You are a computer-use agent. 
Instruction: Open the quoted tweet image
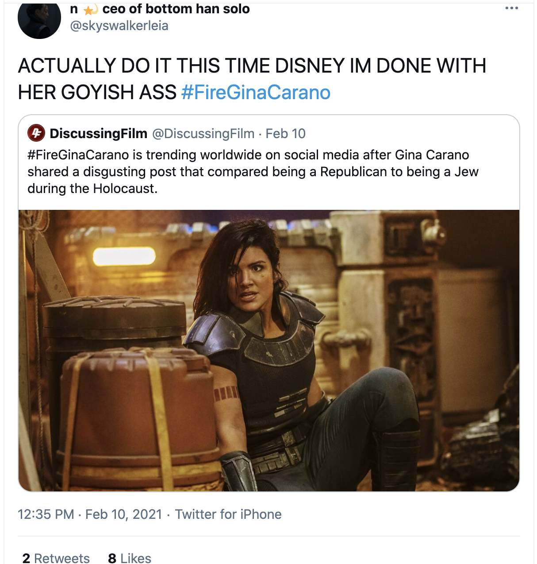(x=269, y=351)
